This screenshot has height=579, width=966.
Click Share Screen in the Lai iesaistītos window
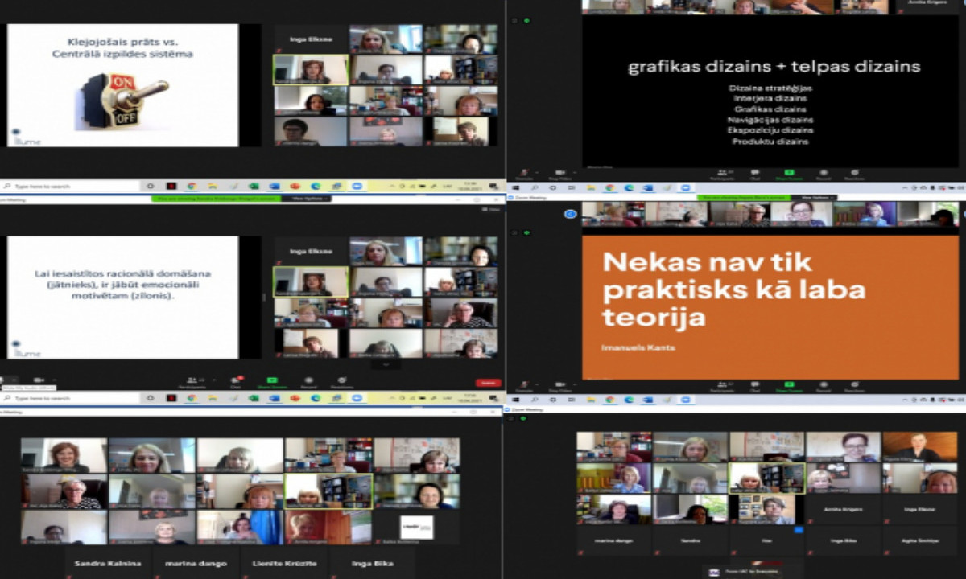tap(272, 382)
